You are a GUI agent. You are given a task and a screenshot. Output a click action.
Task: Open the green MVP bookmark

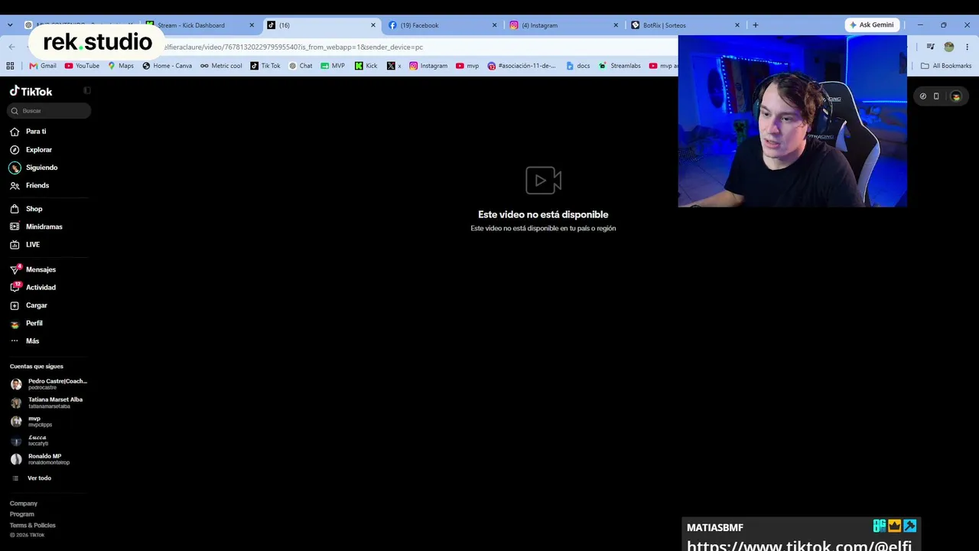(x=333, y=66)
